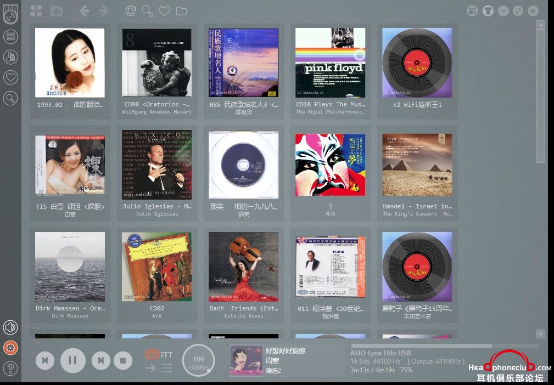This screenshot has width=554, height=385.
Task: Click the grid view icon in the top toolbar
Action: click(36, 11)
